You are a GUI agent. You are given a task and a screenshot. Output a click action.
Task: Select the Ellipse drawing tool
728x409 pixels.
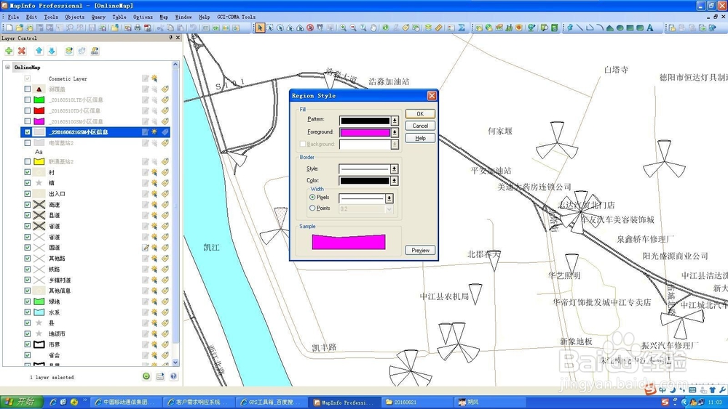pyautogui.click(x=620, y=28)
